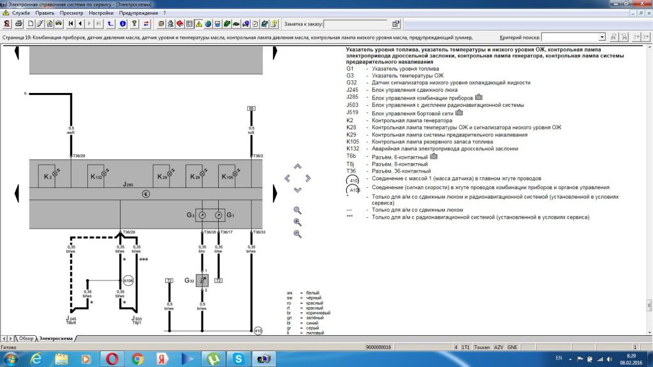Click reference box 66 in the diagram
Screen dimensions: 653x367
click(251, 108)
